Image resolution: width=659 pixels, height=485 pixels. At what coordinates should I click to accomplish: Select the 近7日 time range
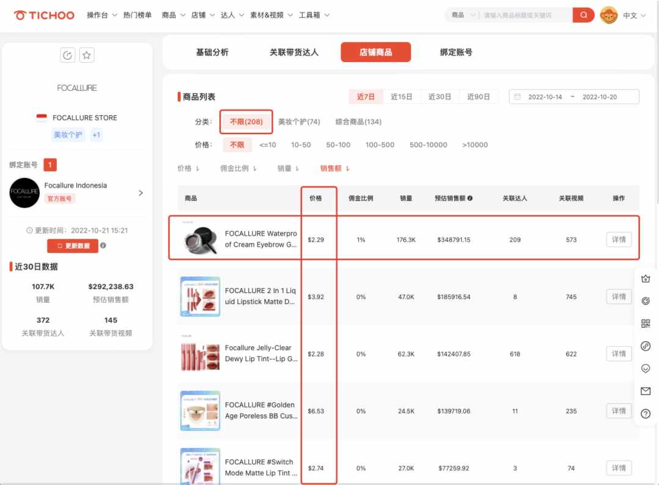tap(366, 97)
